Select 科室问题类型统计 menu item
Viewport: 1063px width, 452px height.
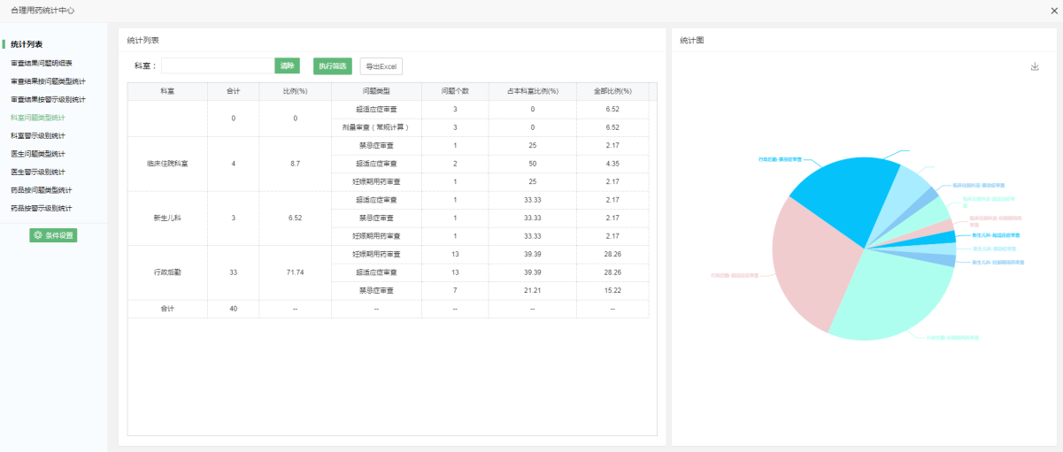(37, 118)
